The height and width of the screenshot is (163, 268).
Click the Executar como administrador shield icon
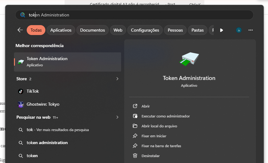135,116
